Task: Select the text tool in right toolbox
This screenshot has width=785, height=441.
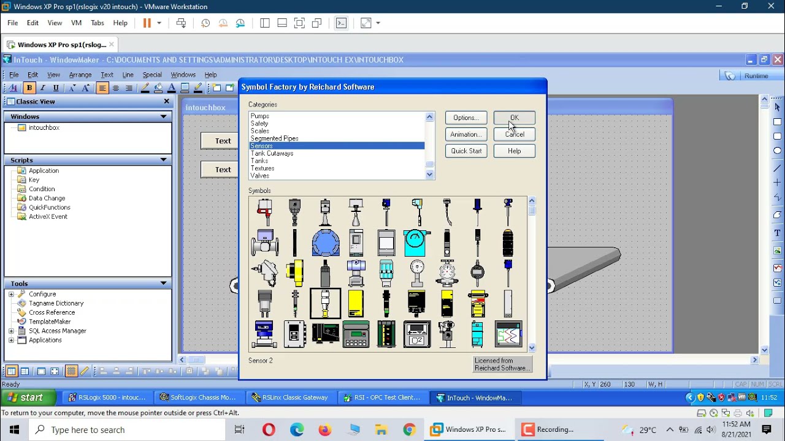Action: (x=777, y=233)
